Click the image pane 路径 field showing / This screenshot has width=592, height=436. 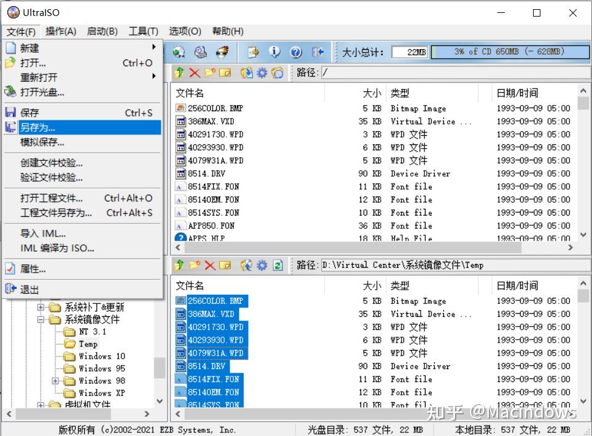click(456, 72)
